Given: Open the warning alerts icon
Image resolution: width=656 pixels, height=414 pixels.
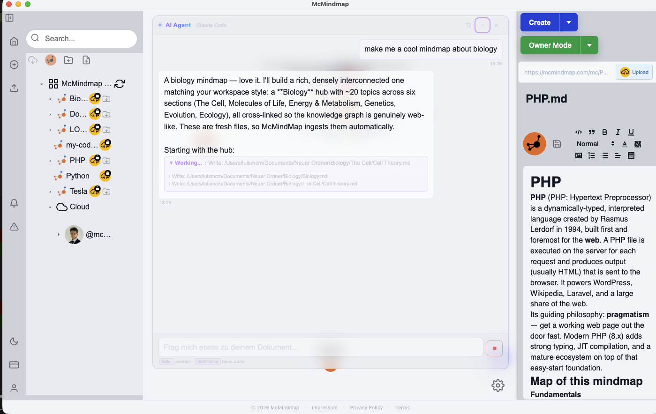Looking at the screenshot, I should pos(14,227).
